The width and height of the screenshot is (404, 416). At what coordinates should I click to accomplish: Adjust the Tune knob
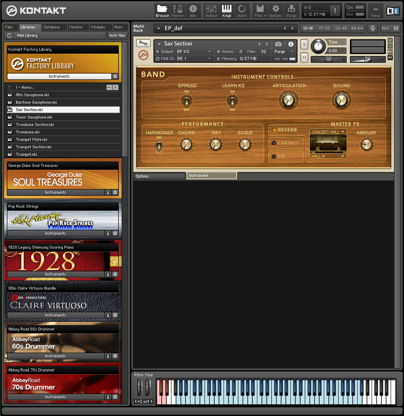pos(318,46)
